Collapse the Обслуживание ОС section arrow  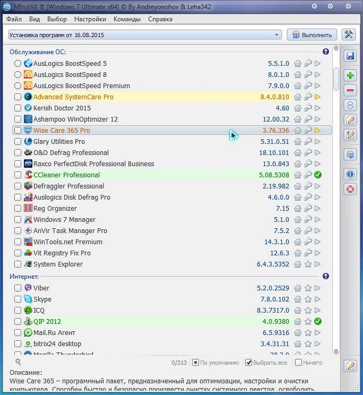(326, 51)
